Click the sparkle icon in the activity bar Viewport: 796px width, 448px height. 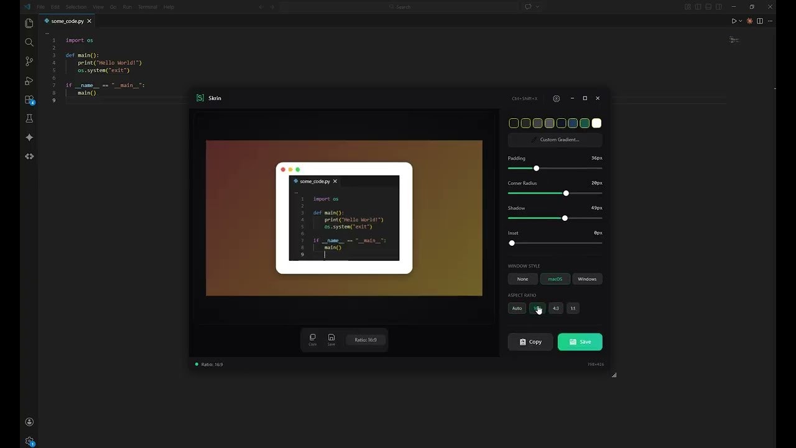click(x=29, y=138)
